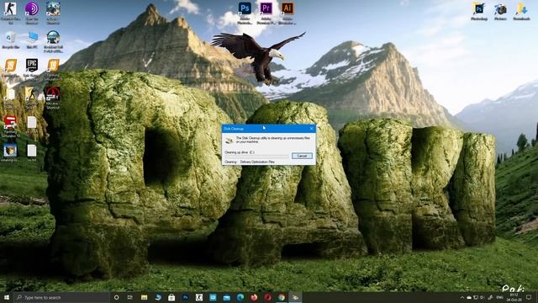
Task: Open Microsoft Store from taskbar
Action: (171, 297)
